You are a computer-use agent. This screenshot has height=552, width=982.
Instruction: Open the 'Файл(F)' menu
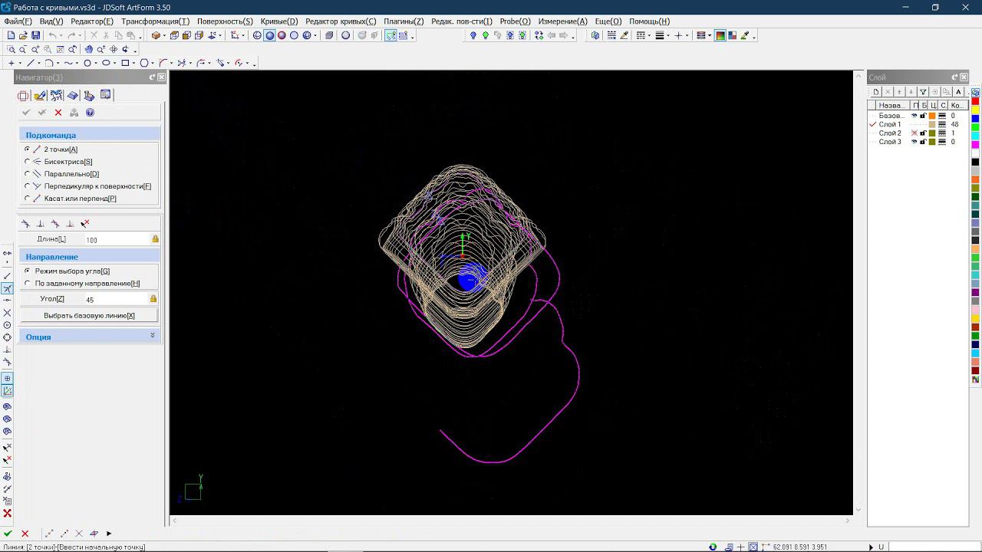click(18, 21)
